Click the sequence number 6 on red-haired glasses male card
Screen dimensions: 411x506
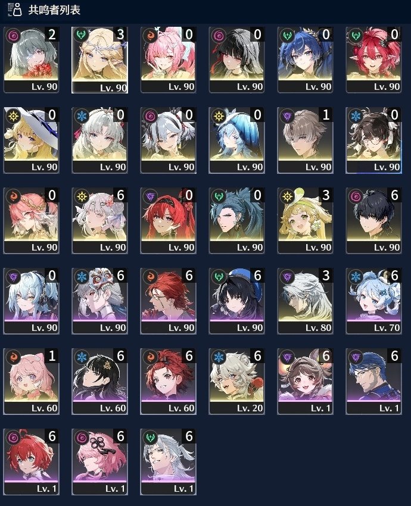pyautogui.click(x=189, y=276)
